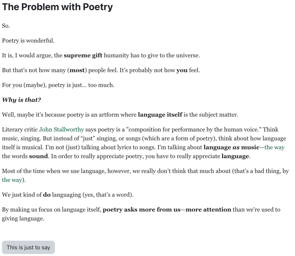Click the "Poetry is wonderful." sentence

[x=28, y=40]
